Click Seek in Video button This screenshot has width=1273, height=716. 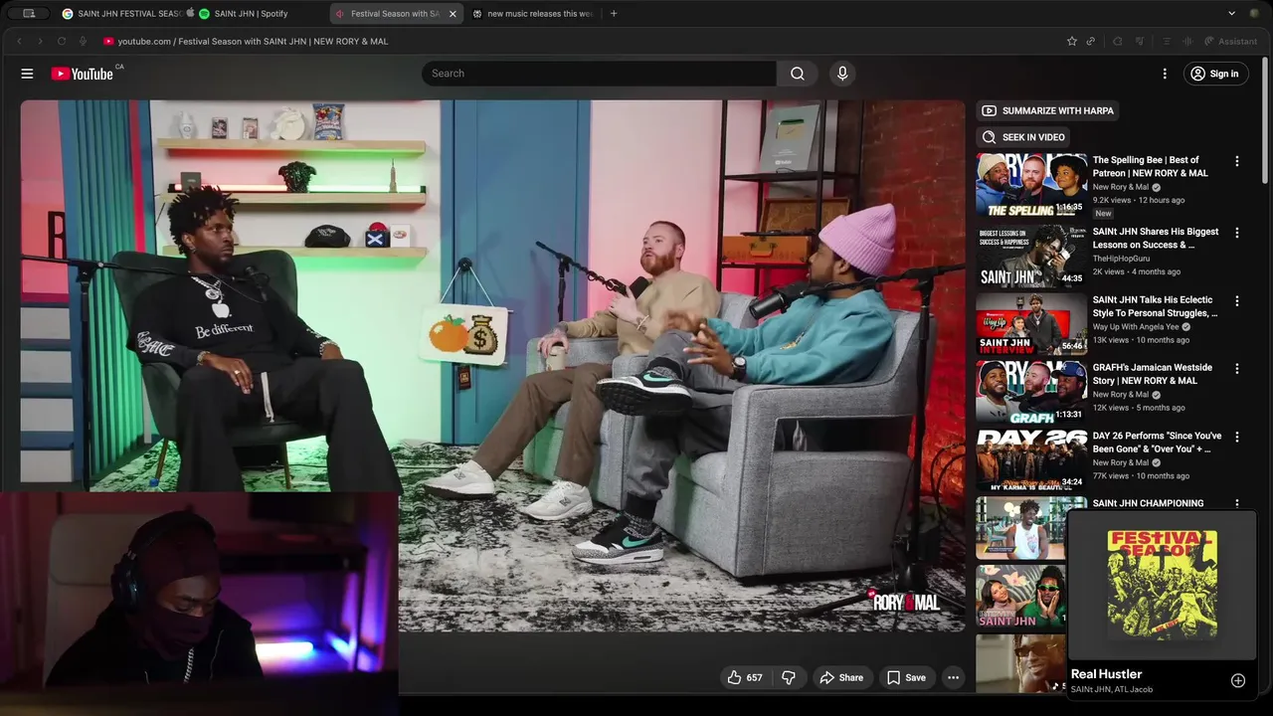(x=1024, y=137)
